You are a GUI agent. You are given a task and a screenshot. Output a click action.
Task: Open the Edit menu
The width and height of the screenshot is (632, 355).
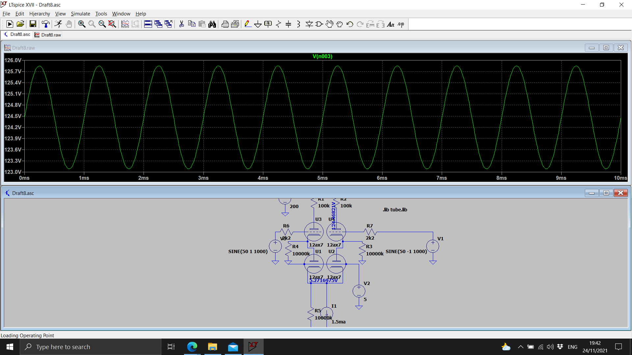(19, 13)
